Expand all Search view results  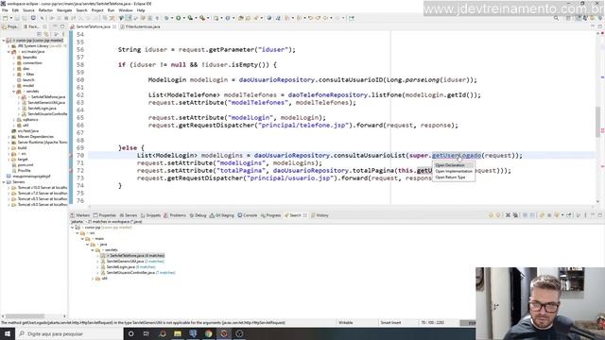click(526, 215)
